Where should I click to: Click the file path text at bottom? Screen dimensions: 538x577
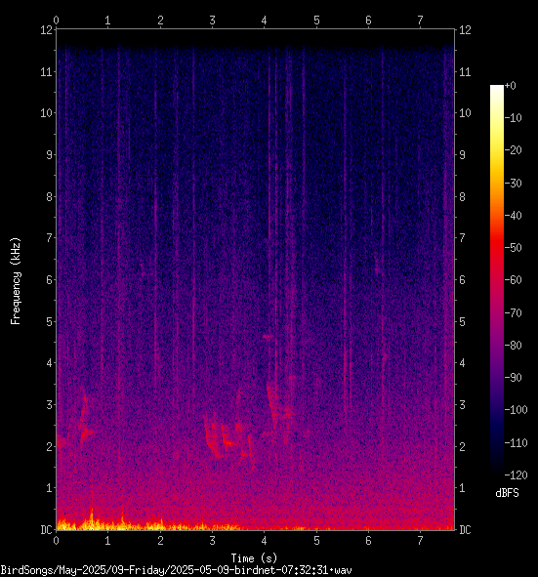pyautogui.click(x=176, y=571)
